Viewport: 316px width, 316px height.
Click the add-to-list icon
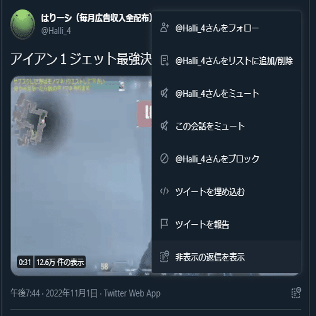164,60
